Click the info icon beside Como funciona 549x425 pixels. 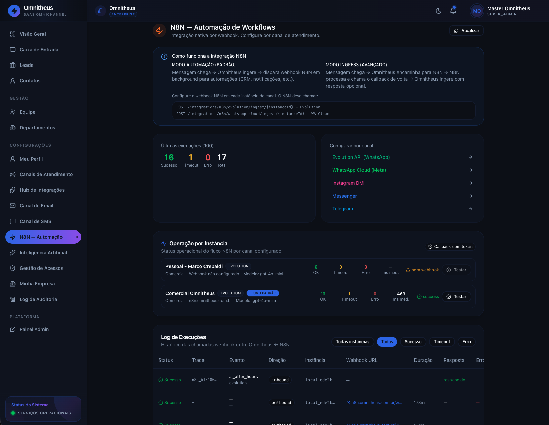[164, 57]
